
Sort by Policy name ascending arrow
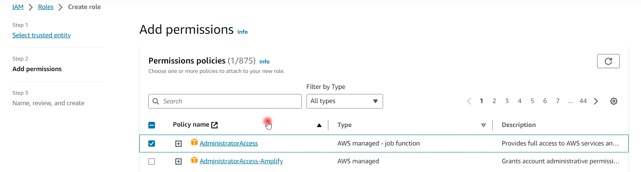point(319,125)
